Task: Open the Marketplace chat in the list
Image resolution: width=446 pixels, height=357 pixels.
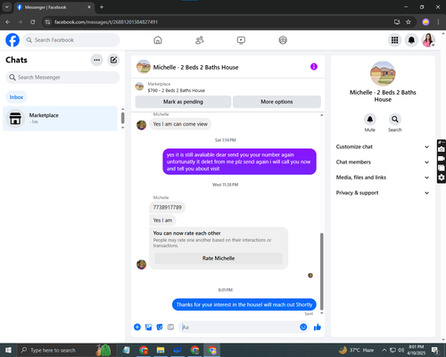Action: tap(60, 119)
